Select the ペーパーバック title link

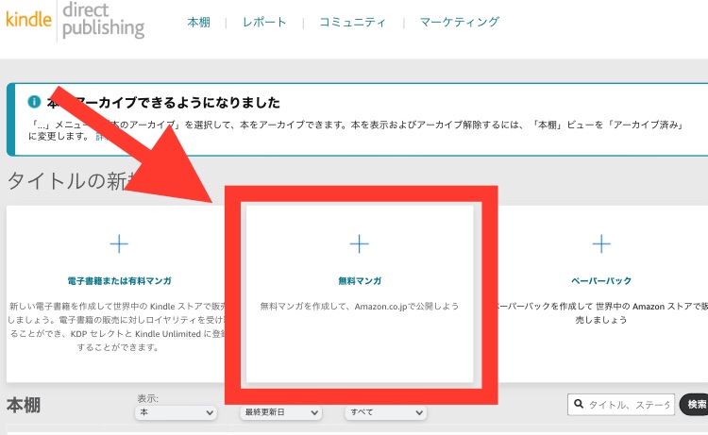pos(601,280)
